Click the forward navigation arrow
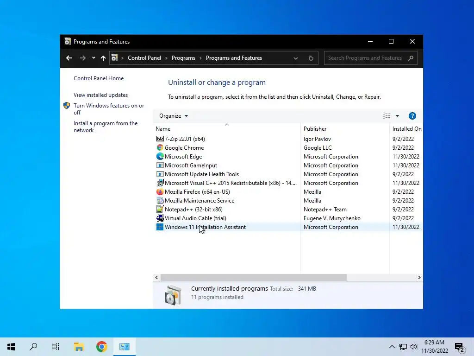The height and width of the screenshot is (356, 474). 82,58
